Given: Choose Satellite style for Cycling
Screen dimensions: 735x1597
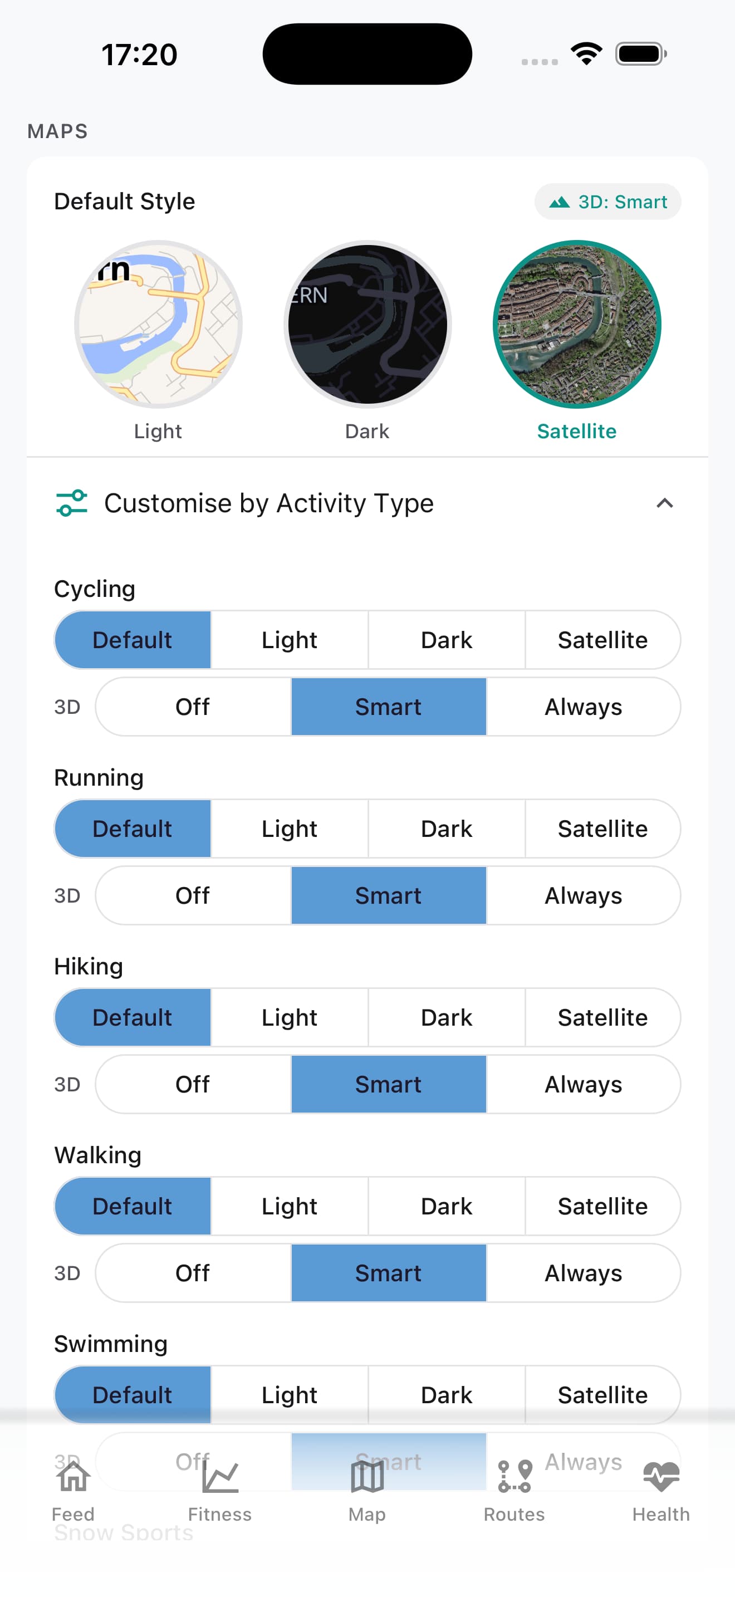Looking at the screenshot, I should pos(602,640).
